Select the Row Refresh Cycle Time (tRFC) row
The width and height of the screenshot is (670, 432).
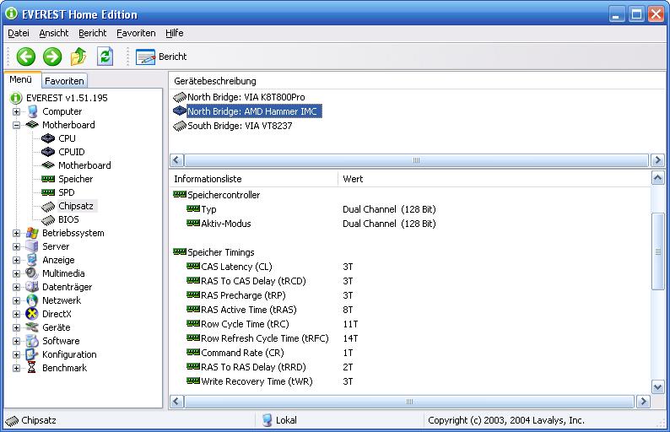(264, 338)
